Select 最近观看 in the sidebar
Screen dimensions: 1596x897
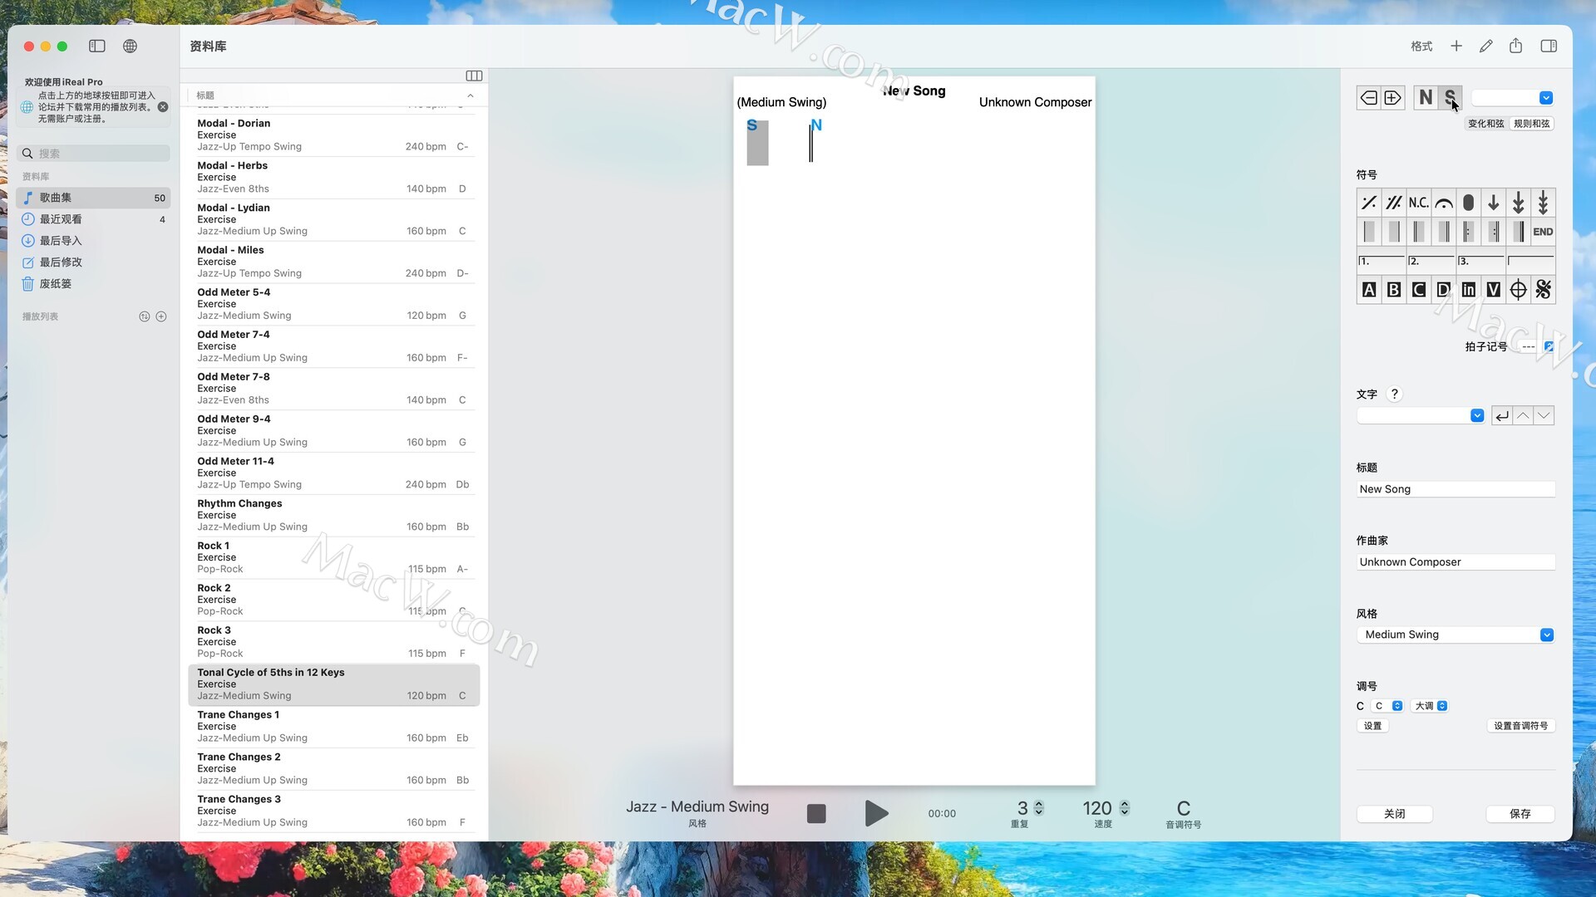click(61, 219)
